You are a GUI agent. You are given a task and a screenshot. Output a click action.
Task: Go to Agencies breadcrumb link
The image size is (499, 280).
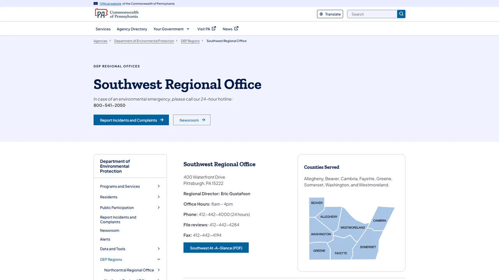coord(100,41)
